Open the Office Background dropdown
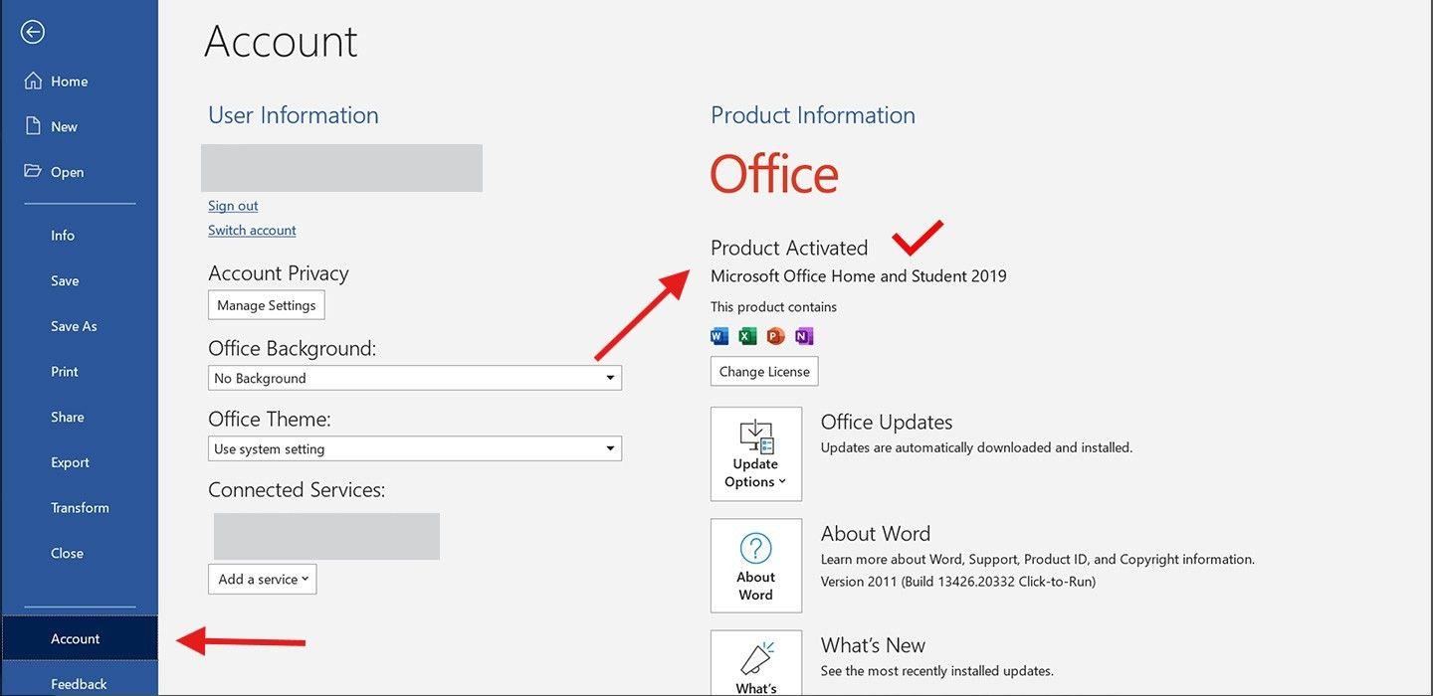 610,378
